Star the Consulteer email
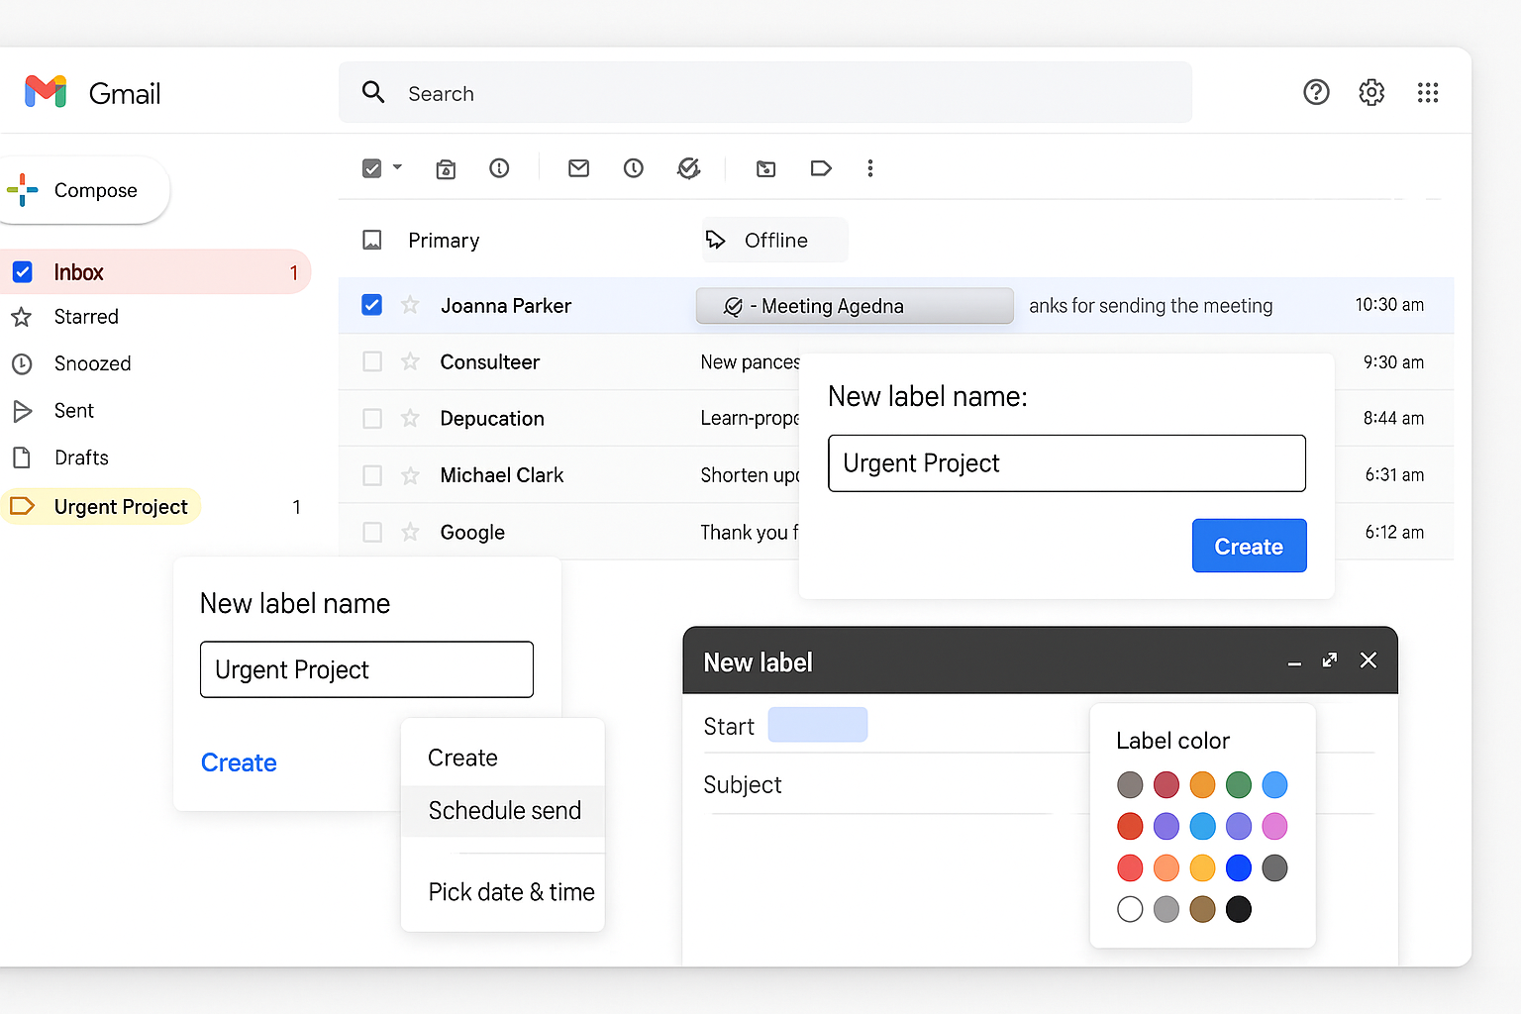The height and width of the screenshot is (1014, 1521). click(410, 361)
